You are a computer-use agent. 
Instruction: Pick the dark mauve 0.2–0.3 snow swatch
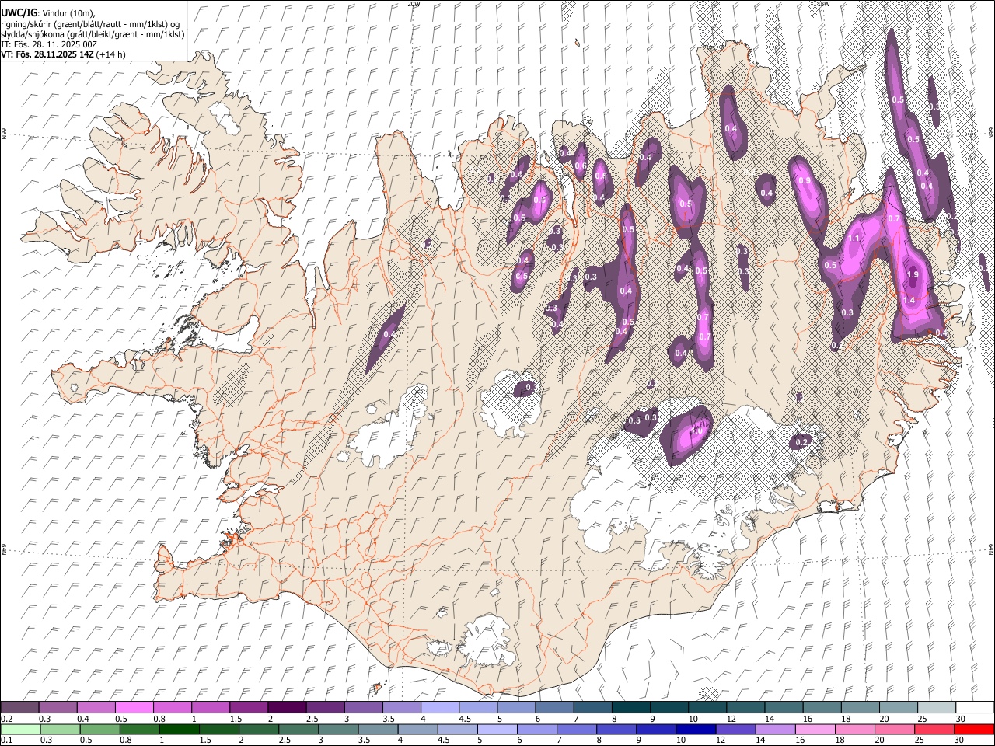point(19,707)
